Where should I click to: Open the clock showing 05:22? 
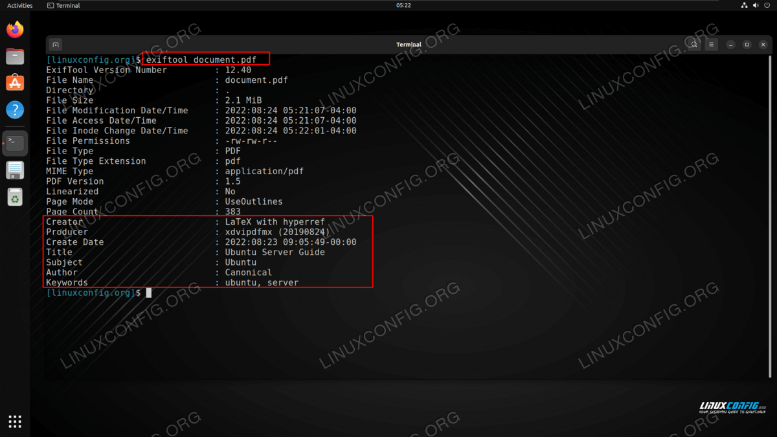(403, 5)
